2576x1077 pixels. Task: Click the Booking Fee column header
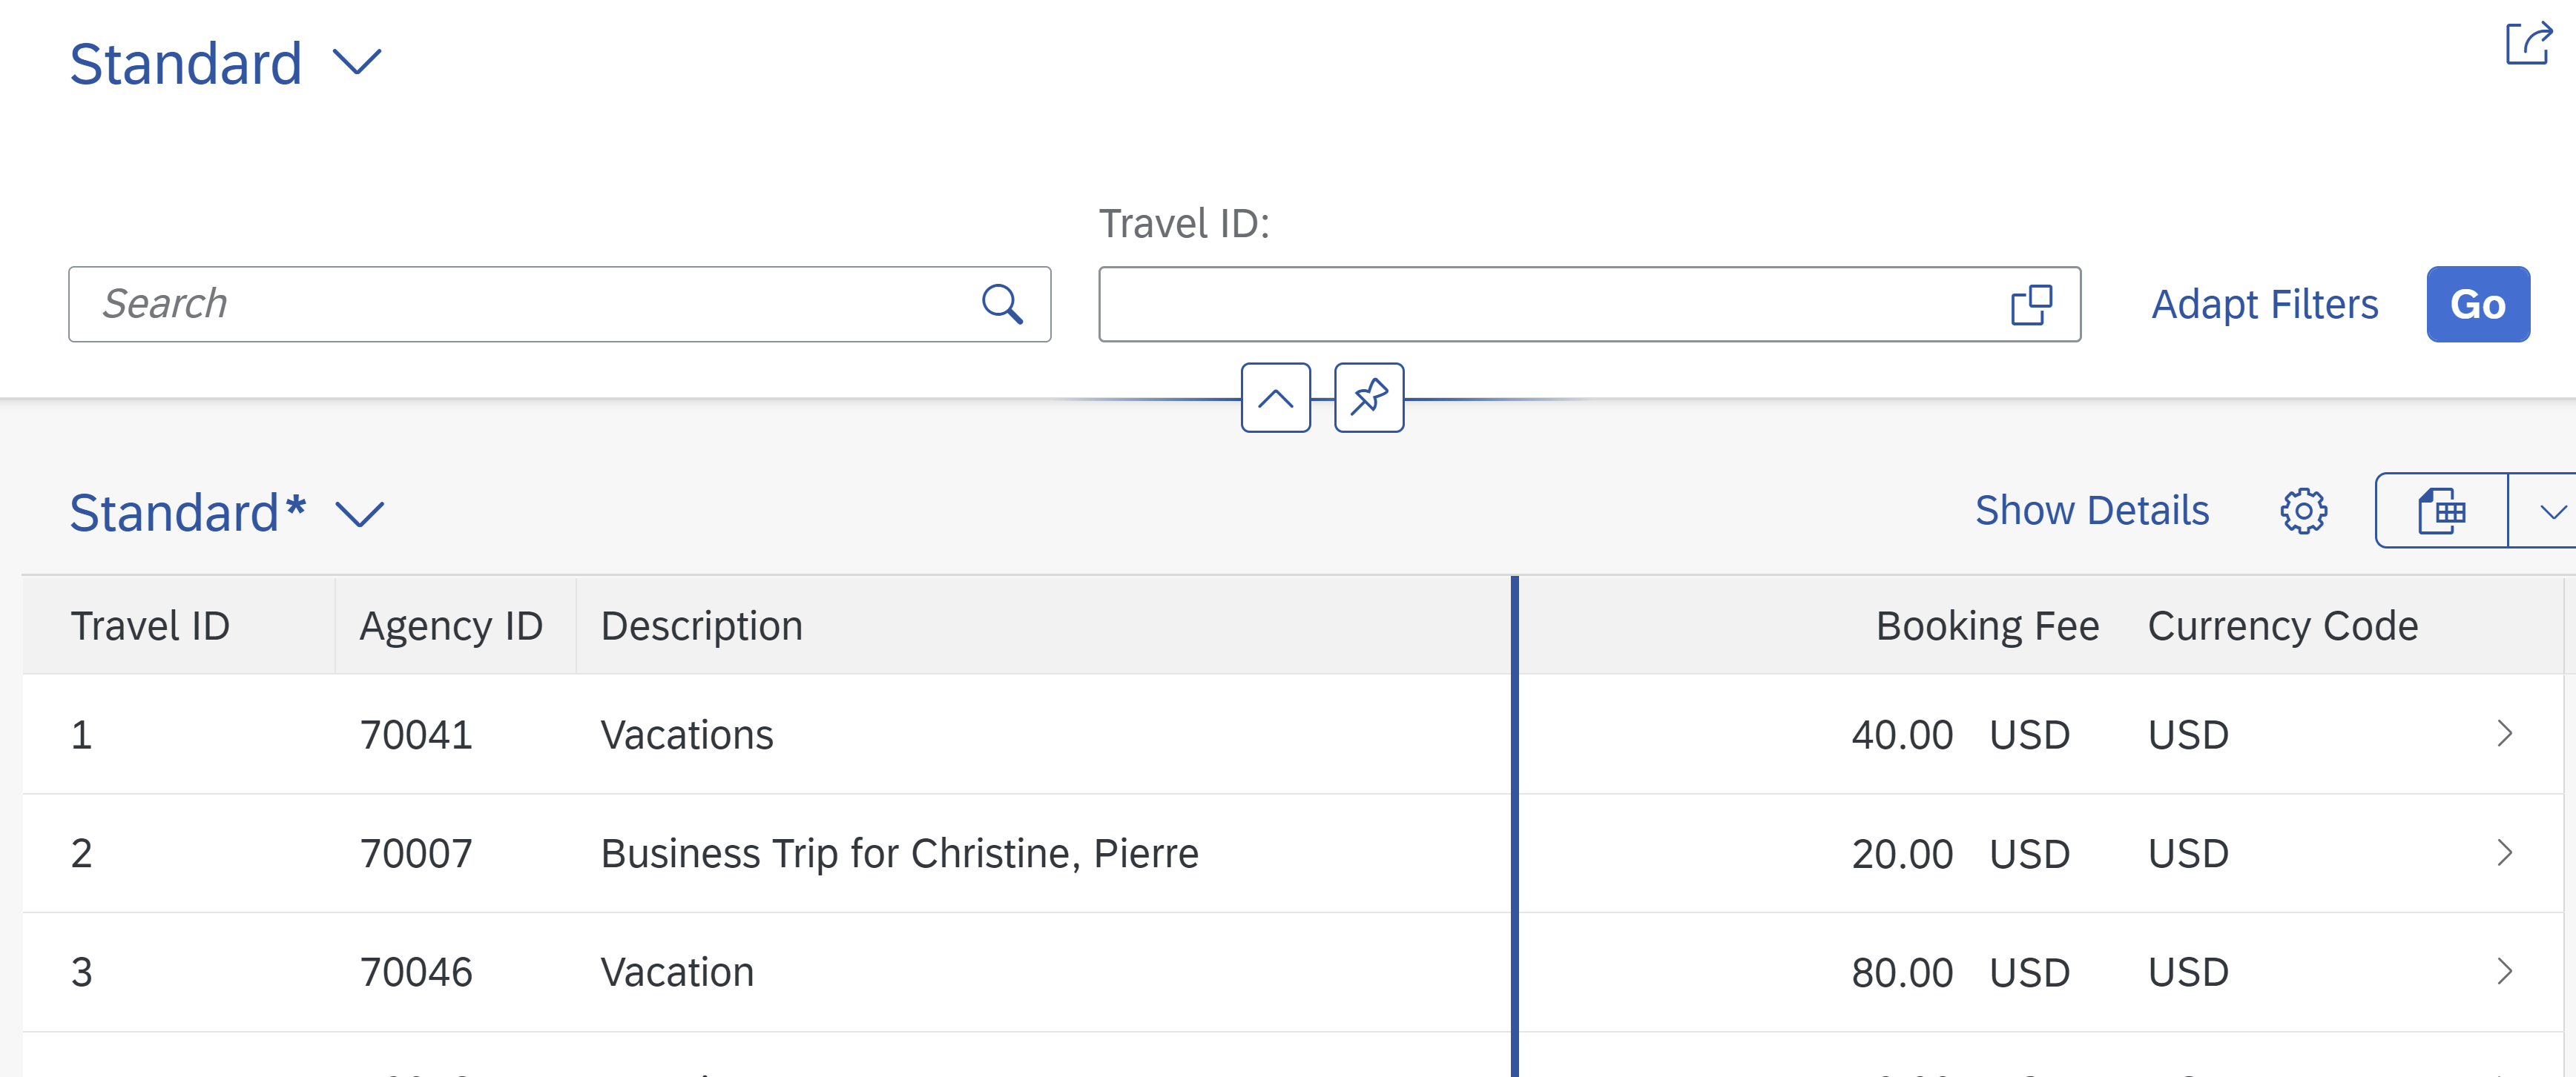tap(1987, 626)
